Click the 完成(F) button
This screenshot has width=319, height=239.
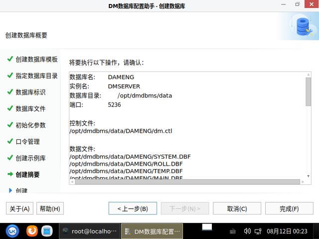pyautogui.click(x=289, y=209)
